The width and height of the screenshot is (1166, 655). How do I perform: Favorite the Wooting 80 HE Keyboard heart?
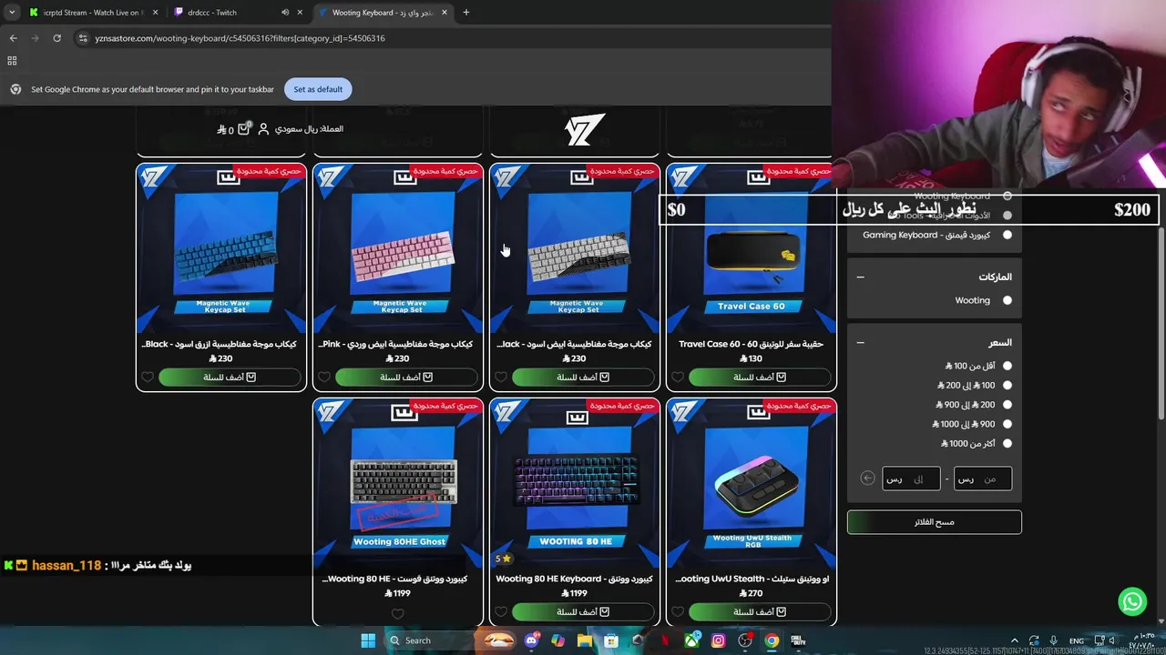coord(501,612)
